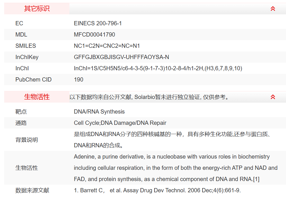Image resolution: width=286 pixels, height=201 pixels.
Task: Click the InChIKey value GFFGJBXGBJISGV-UHFFFAOYSA-N
Action: coord(121,57)
